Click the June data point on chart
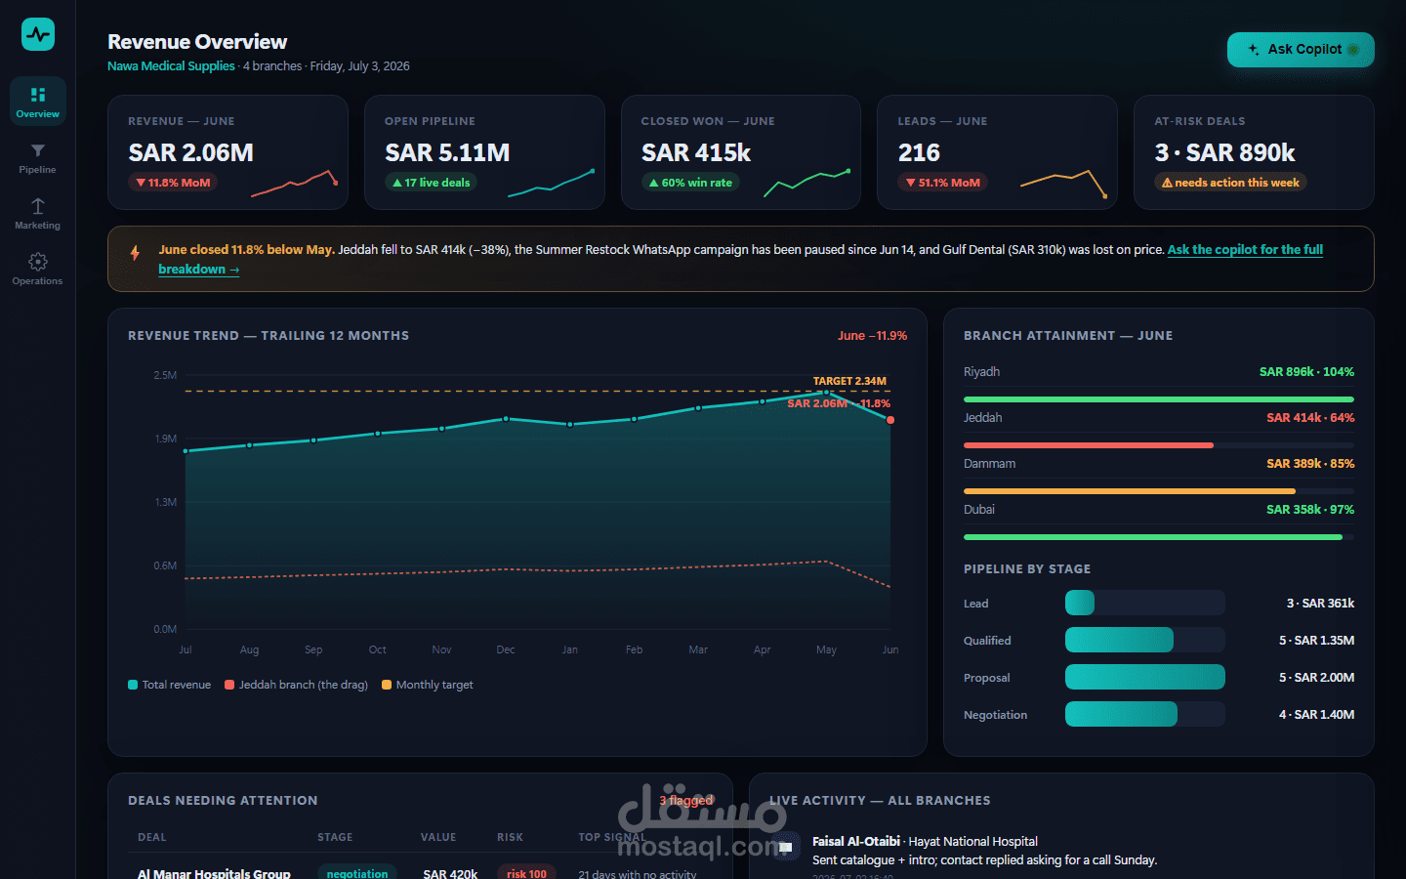Viewport: 1406px width, 879px height. [x=890, y=420]
